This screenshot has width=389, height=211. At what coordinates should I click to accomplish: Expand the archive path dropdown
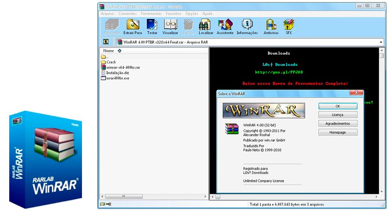click(x=381, y=42)
